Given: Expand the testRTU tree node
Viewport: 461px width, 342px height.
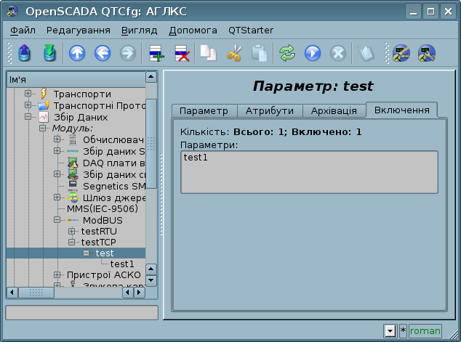Looking at the screenshot, I should tap(72, 231).
